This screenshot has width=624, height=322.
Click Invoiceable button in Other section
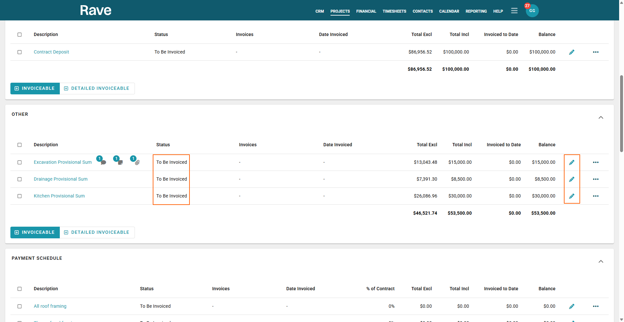click(35, 233)
